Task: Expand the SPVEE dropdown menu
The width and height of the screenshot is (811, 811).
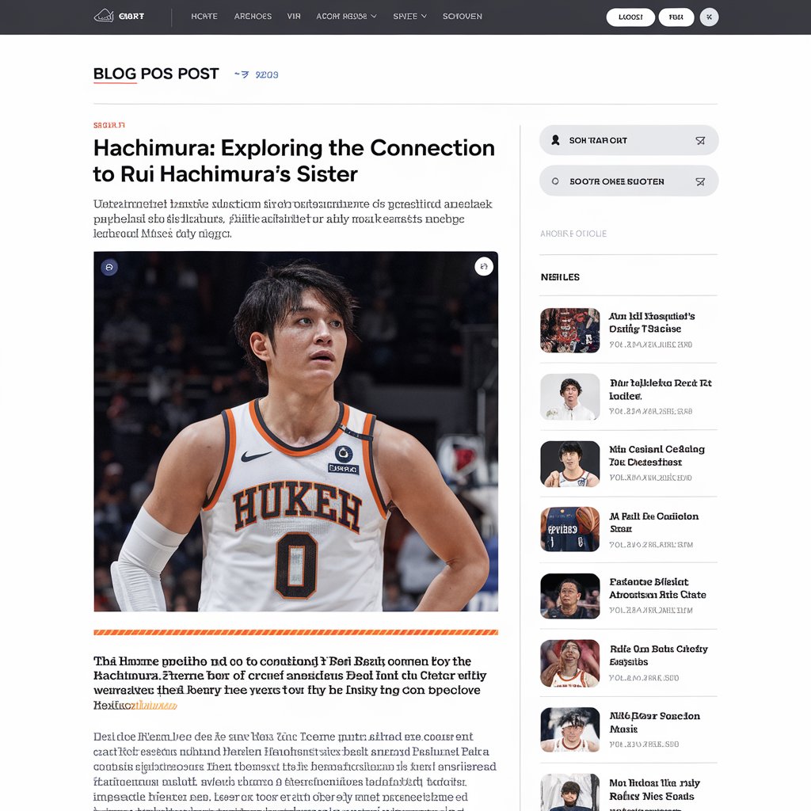Action: point(409,17)
